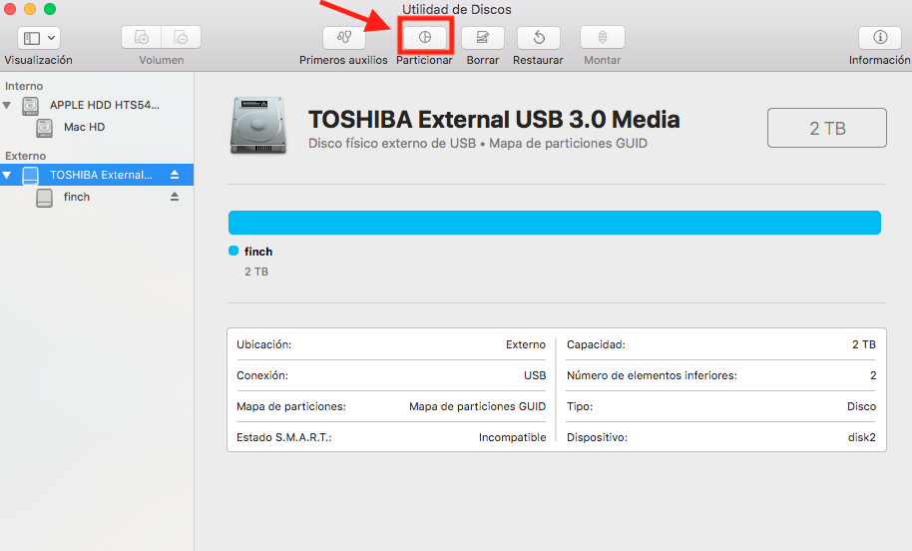Click the Mac HD volume icon
This screenshot has width=912, height=551.
(44, 128)
